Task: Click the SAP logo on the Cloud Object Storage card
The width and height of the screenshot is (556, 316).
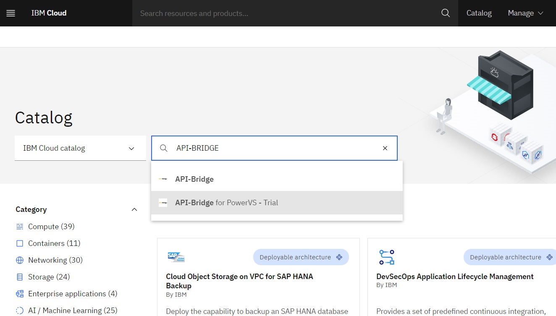Action: pyautogui.click(x=176, y=257)
